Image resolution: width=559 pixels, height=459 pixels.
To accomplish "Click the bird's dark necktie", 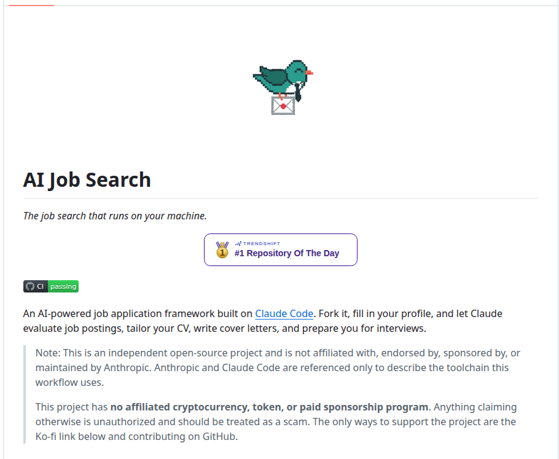I will pos(298,92).
